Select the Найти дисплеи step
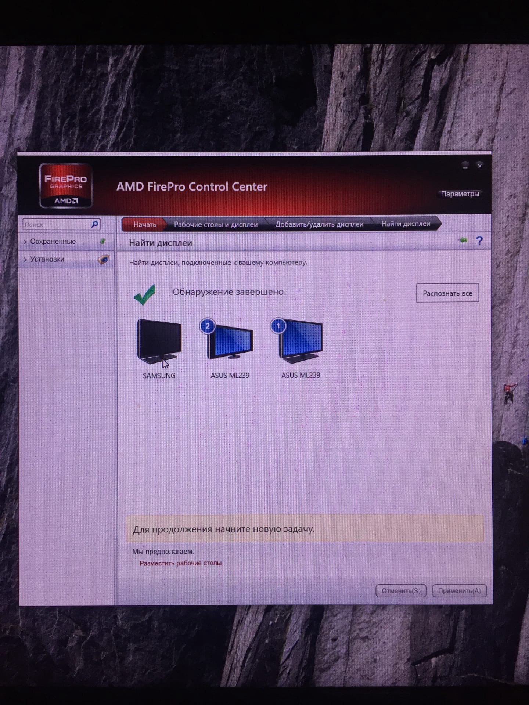The width and height of the screenshot is (529, 705). tap(406, 224)
